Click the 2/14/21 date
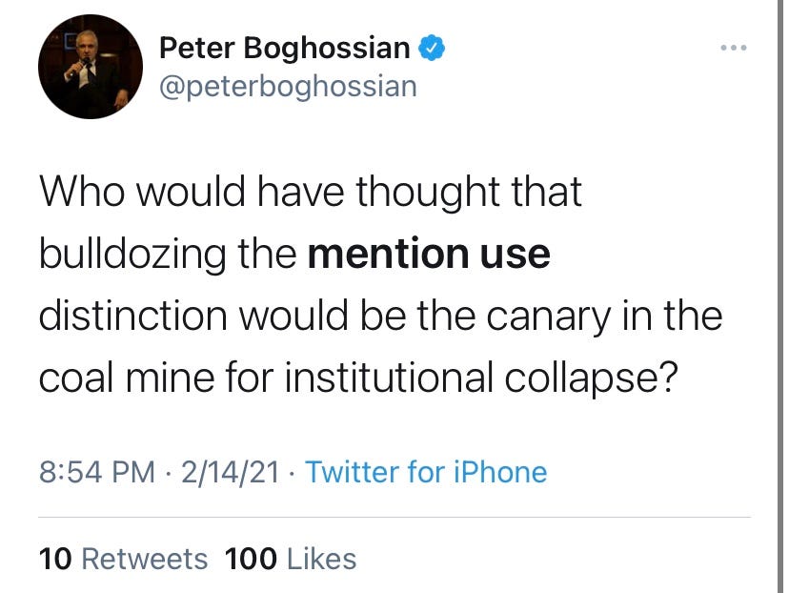789x593 pixels. (x=230, y=472)
